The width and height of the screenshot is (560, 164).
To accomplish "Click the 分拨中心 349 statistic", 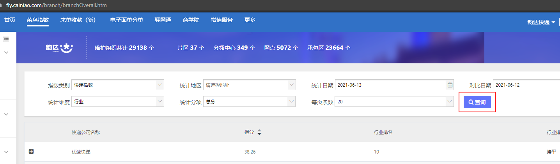I will click(x=234, y=48).
